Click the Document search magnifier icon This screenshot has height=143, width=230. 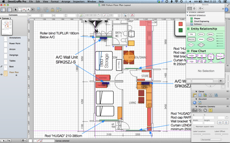pos(194,103)
